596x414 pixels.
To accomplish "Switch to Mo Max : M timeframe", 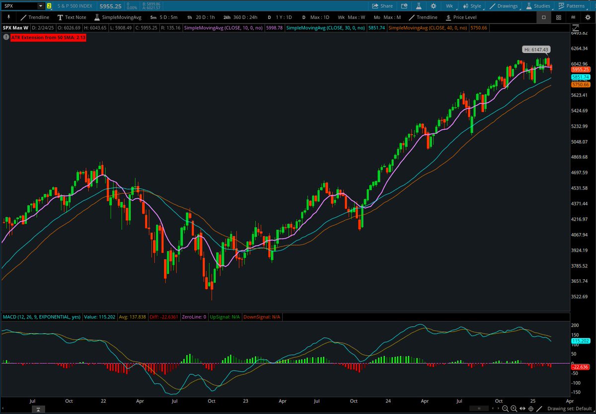I will click(387, 17).
